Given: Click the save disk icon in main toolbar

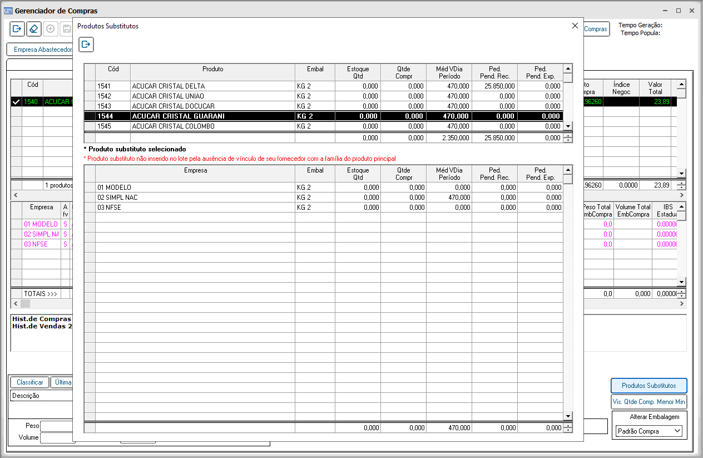Looking at the screenshot, I should (x=67, y=29).
